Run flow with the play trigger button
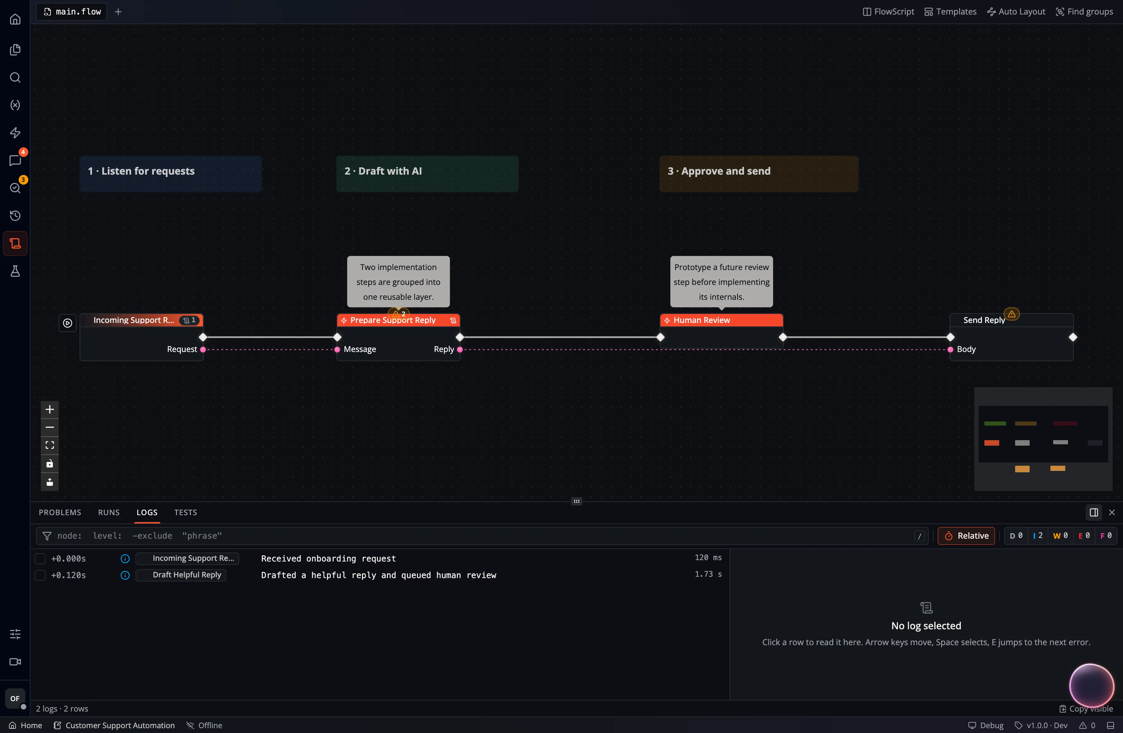The image size is (1123, 733). click(67, 323)
